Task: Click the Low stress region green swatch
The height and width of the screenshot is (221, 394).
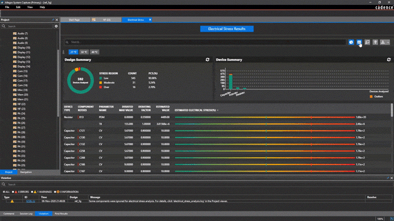Action: point(101,78)
